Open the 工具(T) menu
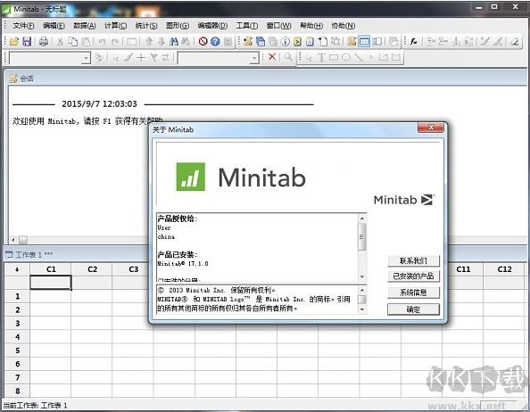The image size is (530, 412). (247, 26)
